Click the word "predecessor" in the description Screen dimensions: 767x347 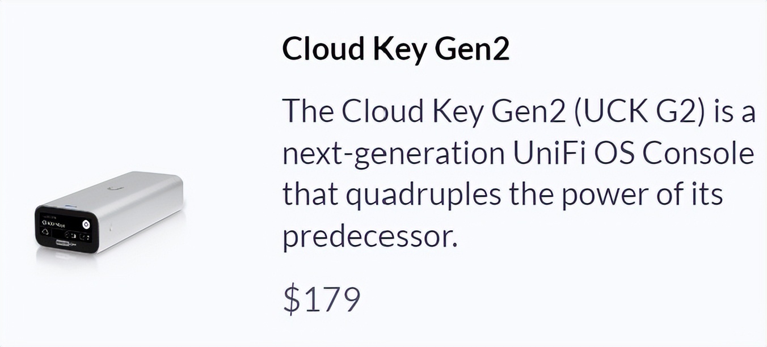pyautogui.click(x=369, y=237)
